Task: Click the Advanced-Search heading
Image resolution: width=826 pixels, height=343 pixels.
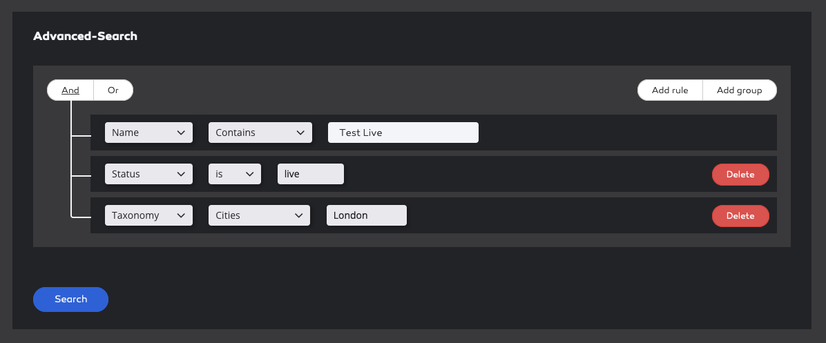Action: [x=86, y=37]
